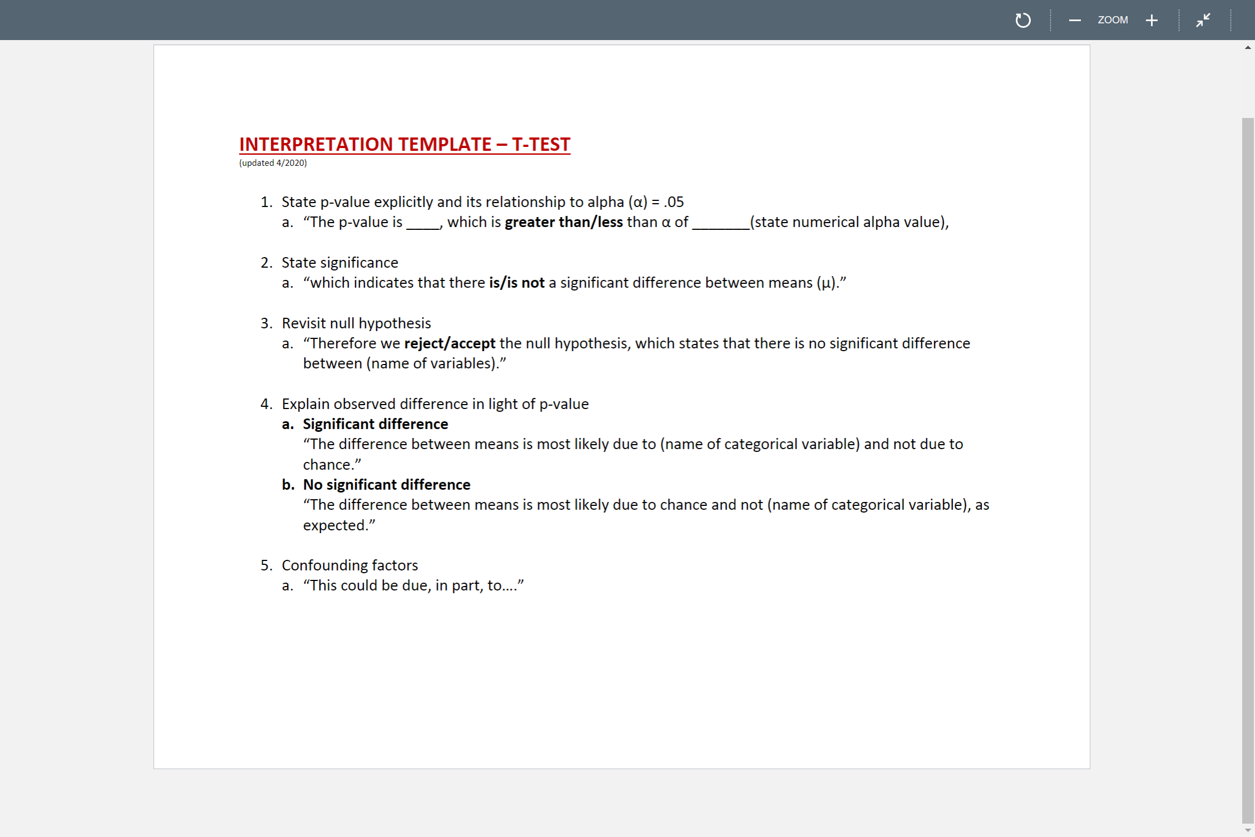Click the scrollbar down arrow
Image resolution: width=1255 pixels, height=837 pixels.
(1249, 830)
